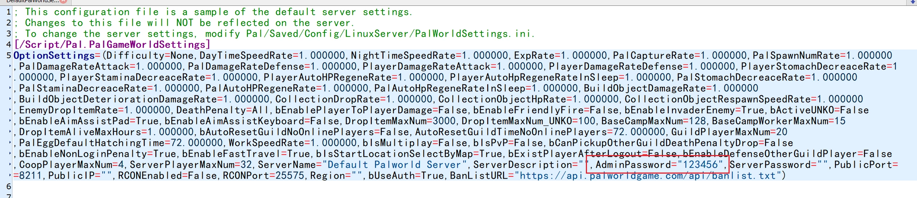Image resolution: width=917 pixels, height=198 pixels.
Task: Click the word NOT in line 2 comment
Action: pyautogui.click(x=185, y=23)
